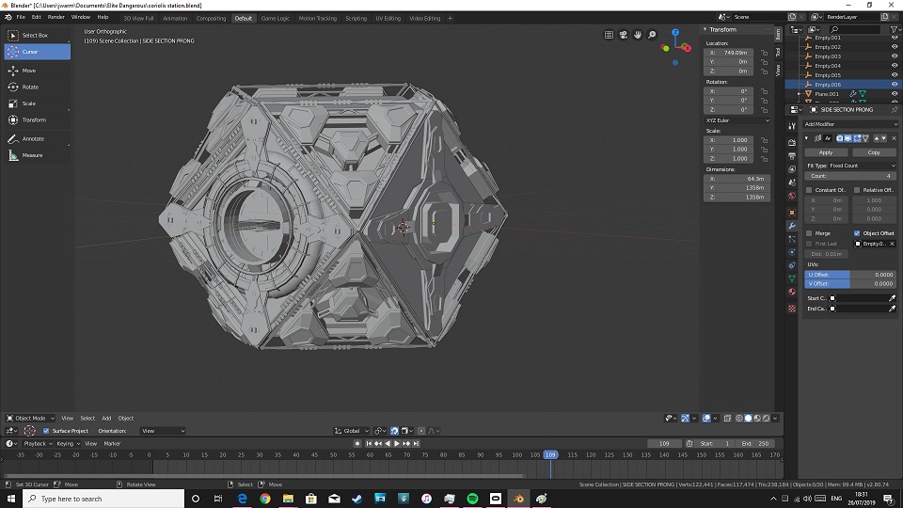Open the viewport Add menu
This screenshot has width=903, height=508.
click(106, 418)
